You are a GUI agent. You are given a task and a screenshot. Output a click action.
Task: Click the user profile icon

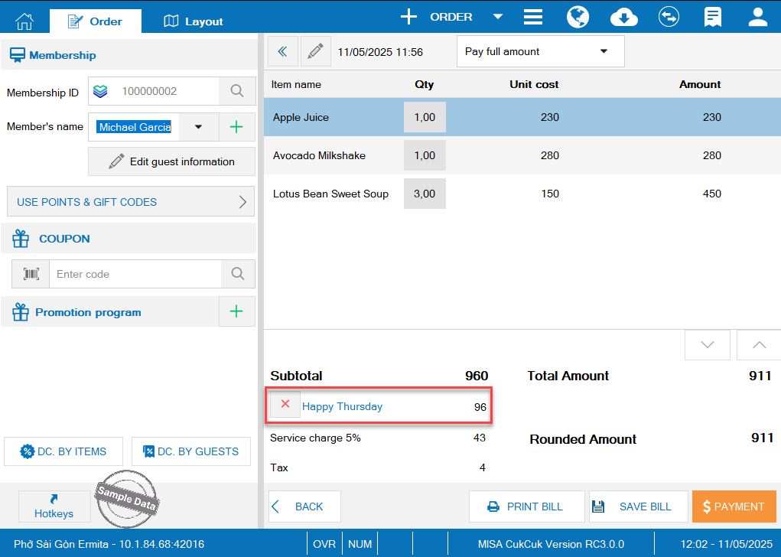tap(757, 17)
